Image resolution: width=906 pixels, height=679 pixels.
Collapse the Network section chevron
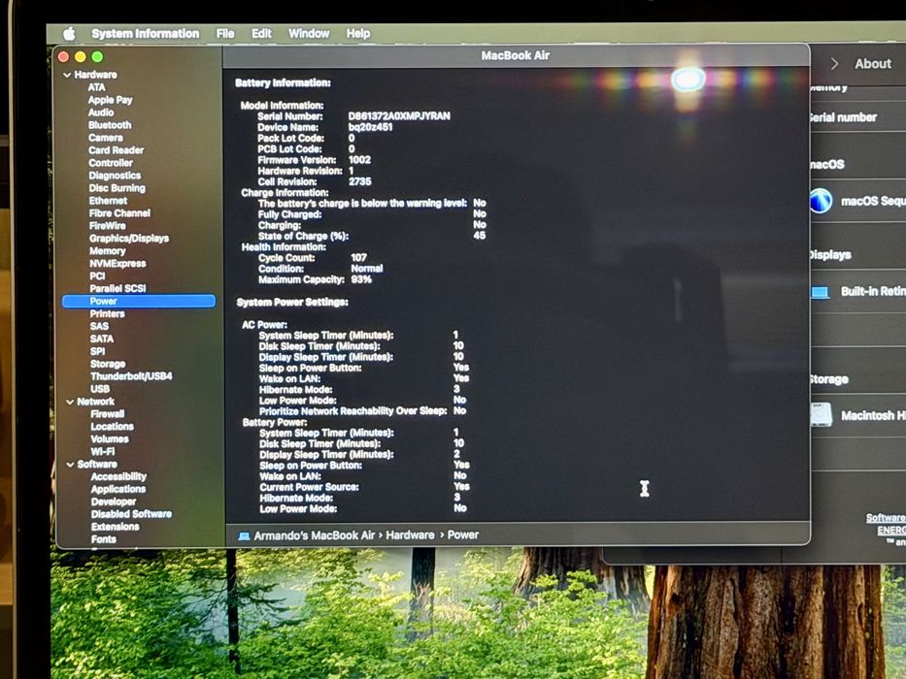tap(70, 402)
